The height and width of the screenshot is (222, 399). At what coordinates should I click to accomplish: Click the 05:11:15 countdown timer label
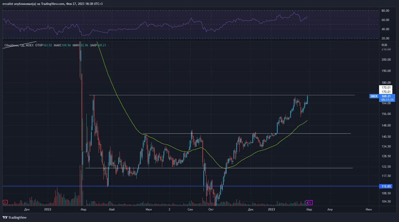click(x=387, y=100)
